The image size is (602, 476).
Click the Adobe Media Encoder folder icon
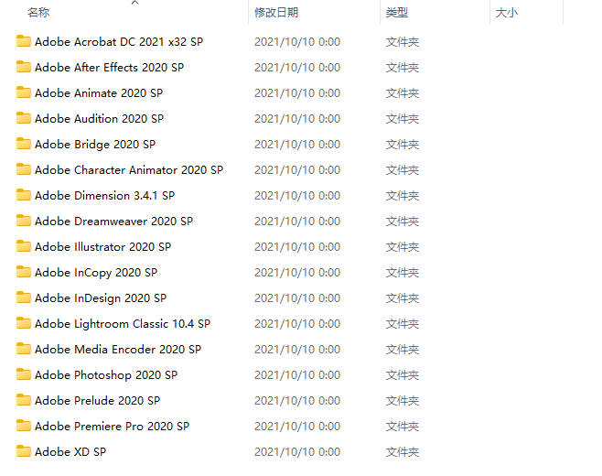click(x=24, y=349)
